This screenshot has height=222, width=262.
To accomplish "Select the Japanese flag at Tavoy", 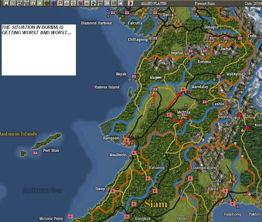I will [x=113, y=191].
